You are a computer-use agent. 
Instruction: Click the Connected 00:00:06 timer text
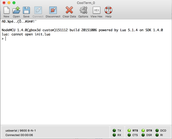pos(19,135)
